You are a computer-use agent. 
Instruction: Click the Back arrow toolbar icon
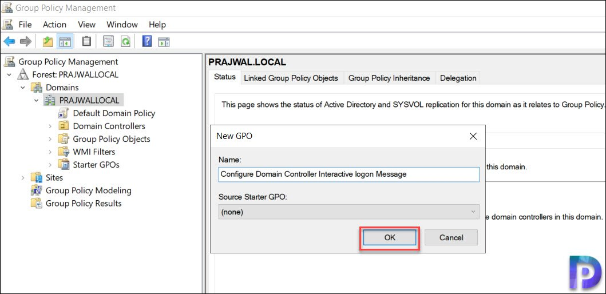pos(9,41)
